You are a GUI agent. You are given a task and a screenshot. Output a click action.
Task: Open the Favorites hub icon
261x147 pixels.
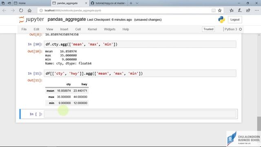point(231,11)
